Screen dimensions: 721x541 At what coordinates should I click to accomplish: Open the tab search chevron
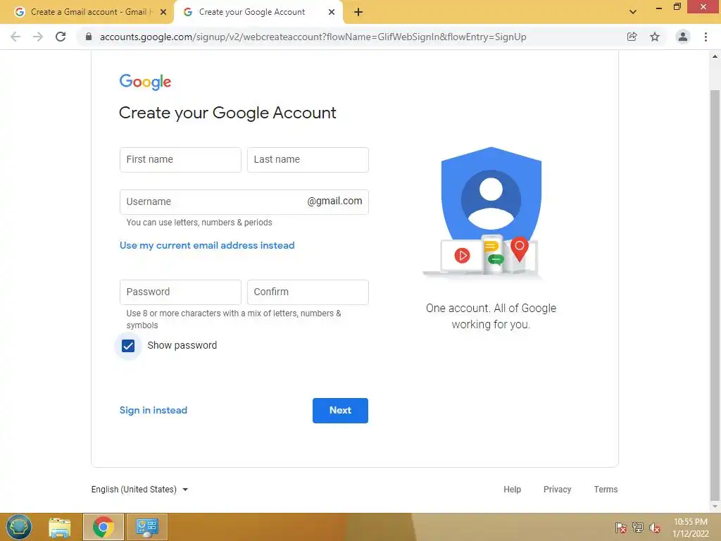(x=633, y=12)
